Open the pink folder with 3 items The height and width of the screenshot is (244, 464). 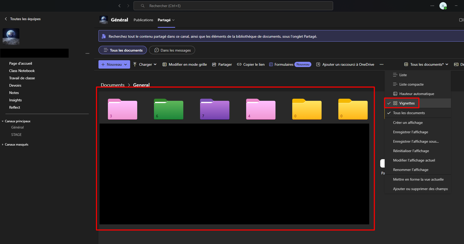point(123,109)
